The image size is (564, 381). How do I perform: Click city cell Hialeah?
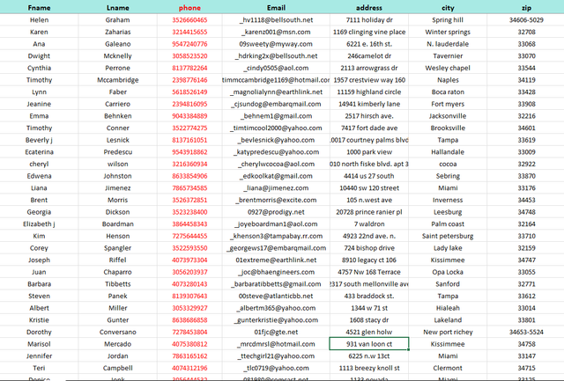[448, 308]
